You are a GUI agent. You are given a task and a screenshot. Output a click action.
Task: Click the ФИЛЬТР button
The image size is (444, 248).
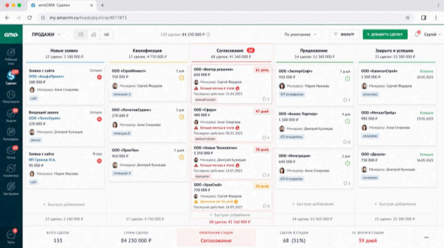coord(344,34)
